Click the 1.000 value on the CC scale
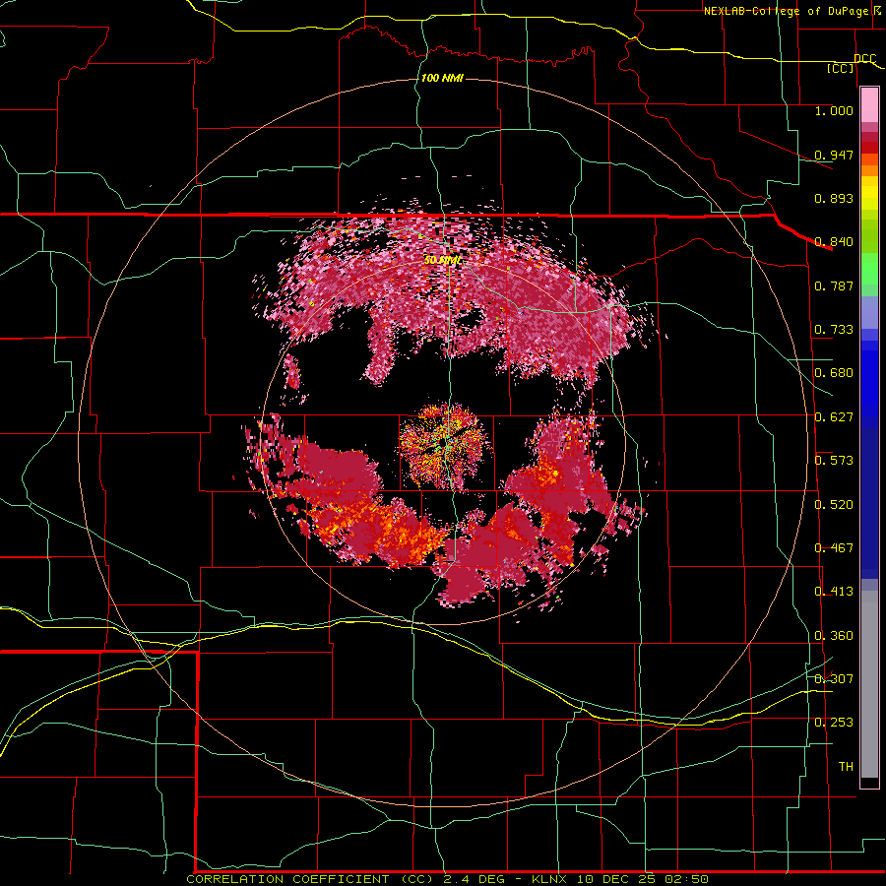This screenshot has width=886, height=886. [x=834, y=110]
